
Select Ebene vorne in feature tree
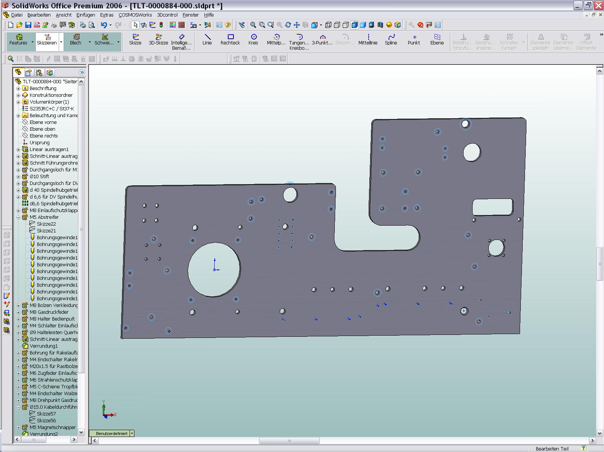click(43, 122)
